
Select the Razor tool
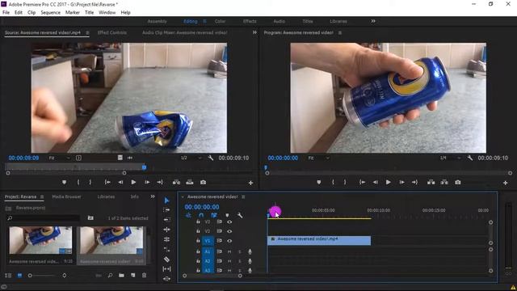coord(167,259)
